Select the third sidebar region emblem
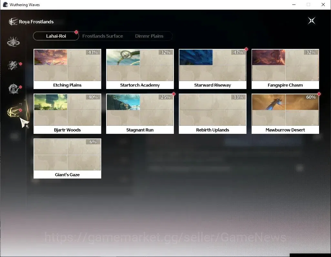The width and height of the screenshot is (331, 257). tap(13, 88)
